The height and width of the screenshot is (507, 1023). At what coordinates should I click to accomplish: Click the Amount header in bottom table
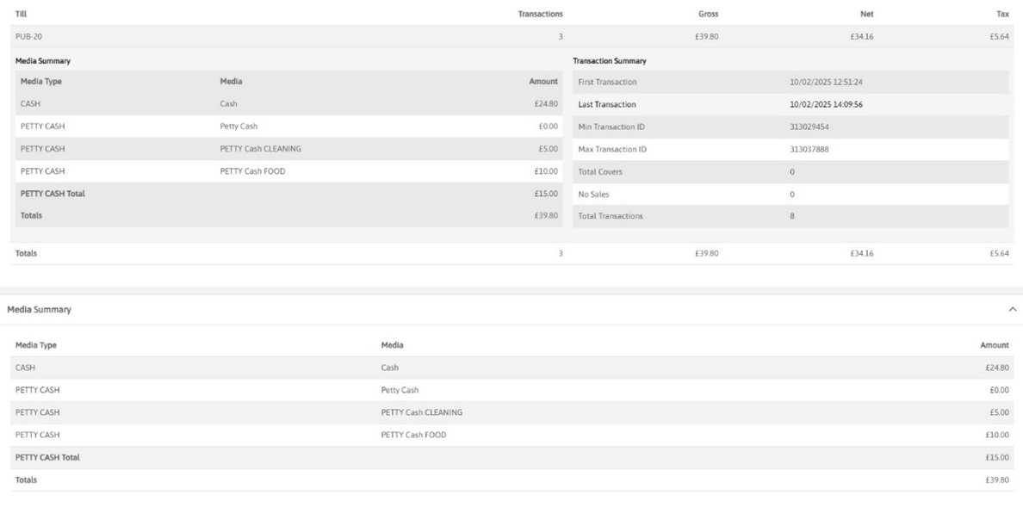click(994, 345)
